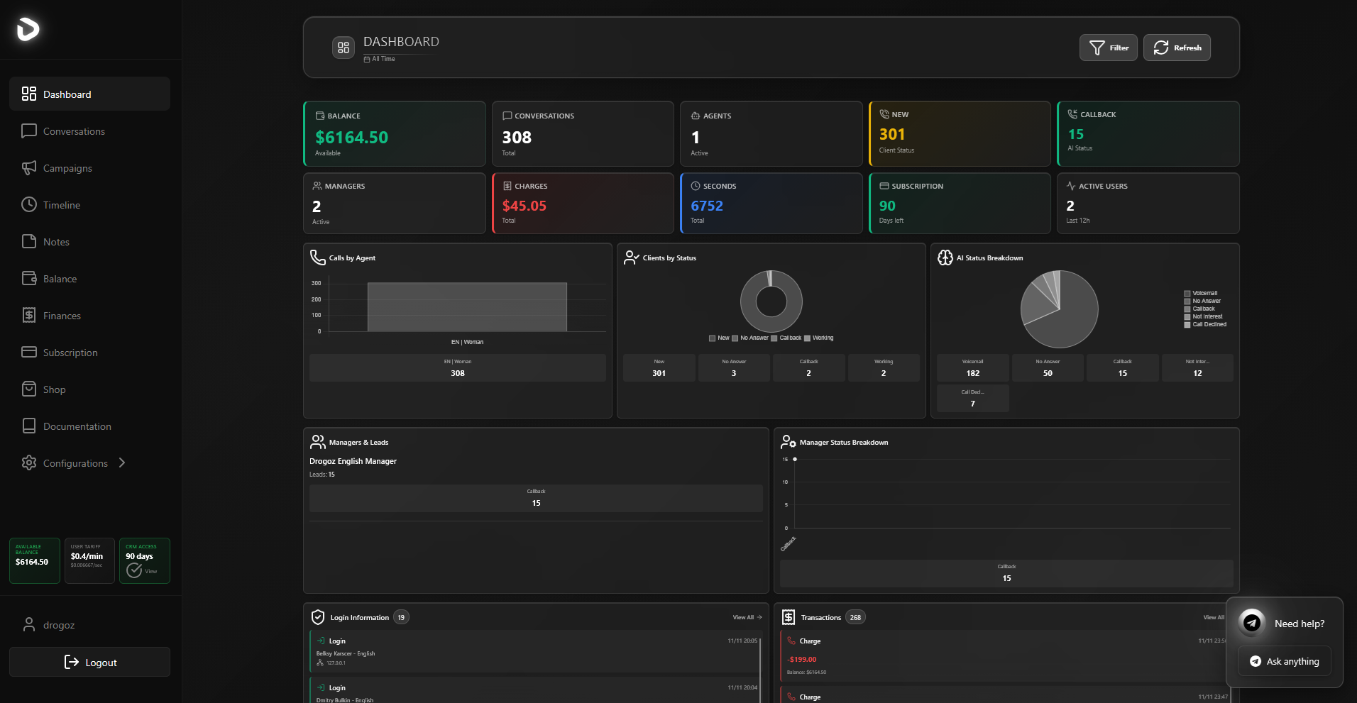Viewport: 1357px width, 703px height.
Task: Open the Filter options
Action: (x=1108, y=48)
